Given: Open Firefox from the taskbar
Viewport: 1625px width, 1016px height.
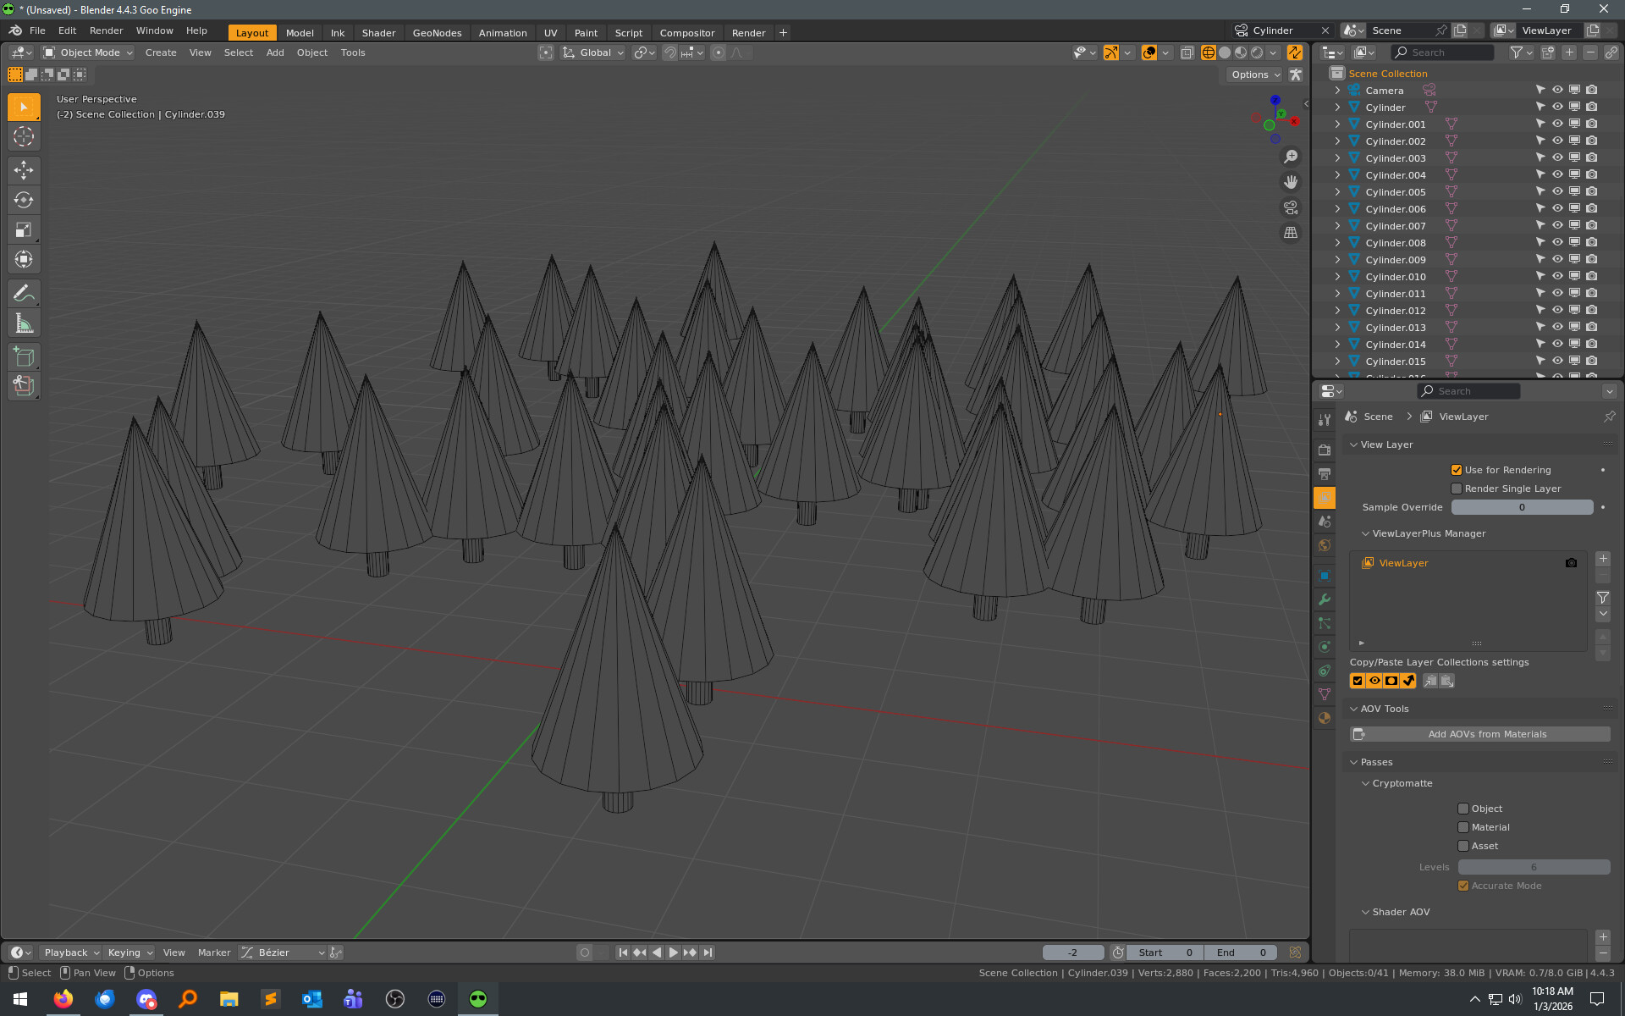Looking at the screenshot, I should 63,999.
